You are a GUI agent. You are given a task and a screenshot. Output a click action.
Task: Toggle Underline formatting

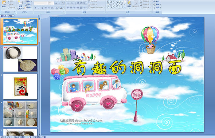pos(42,8)
